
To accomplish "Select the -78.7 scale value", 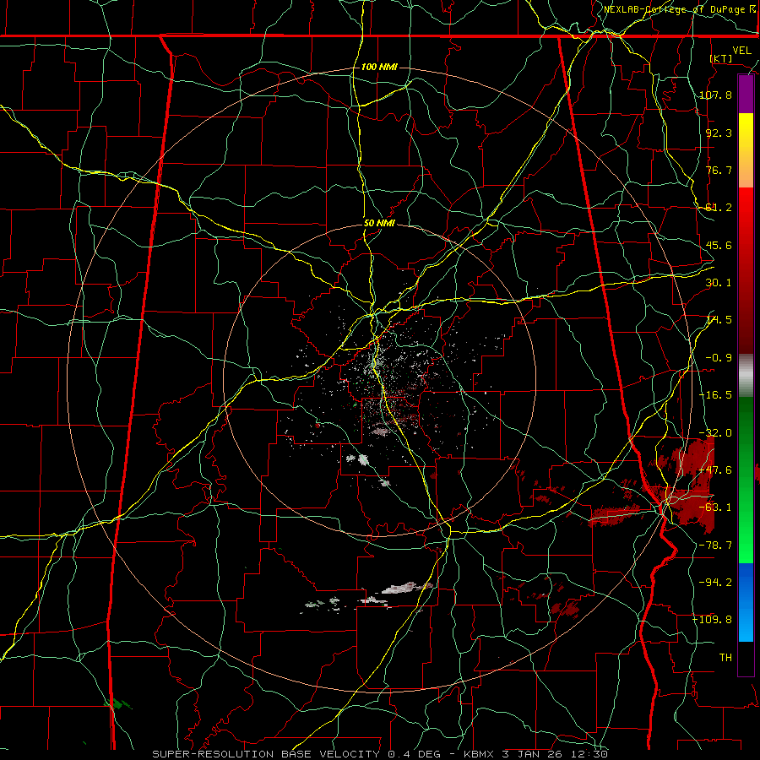I will [715, 546].
